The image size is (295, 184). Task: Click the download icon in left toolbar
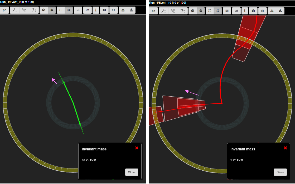tap(131, 10)
